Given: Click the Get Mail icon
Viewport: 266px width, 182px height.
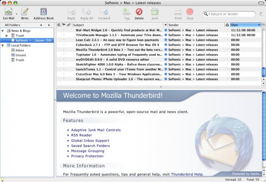Looking at the screenshot, I should pyautogui.click(x=8, y=12).
